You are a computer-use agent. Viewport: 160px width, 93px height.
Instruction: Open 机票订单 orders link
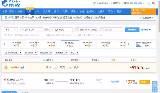(148, 18)
